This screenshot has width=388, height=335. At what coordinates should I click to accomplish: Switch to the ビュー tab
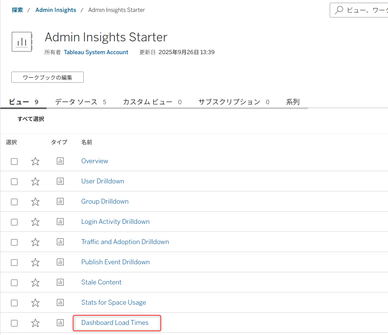click(x=24, y=102)
